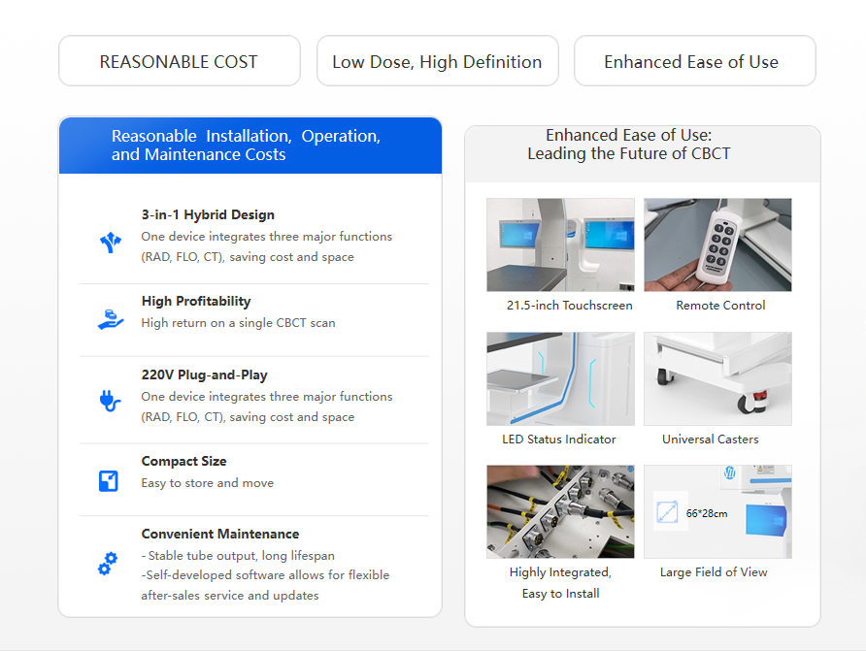Select the Compact Size title

pos(183,461)
